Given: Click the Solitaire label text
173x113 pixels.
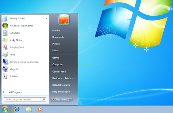Looking at the screenshot, I should point(13,76).
